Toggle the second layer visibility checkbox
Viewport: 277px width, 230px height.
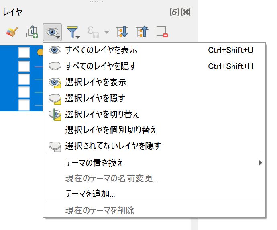(24, 66)
